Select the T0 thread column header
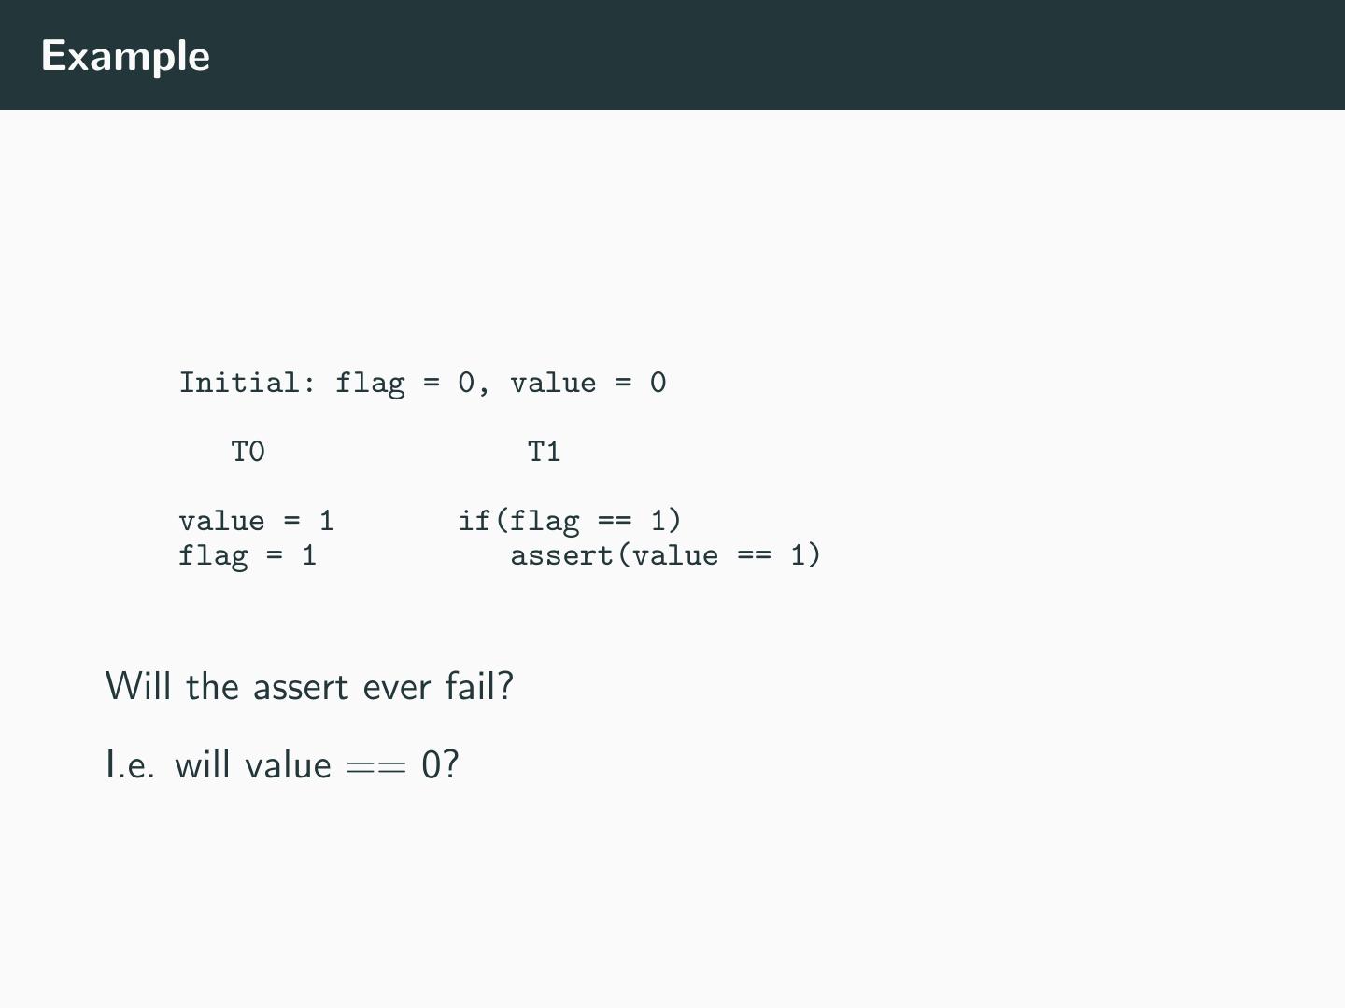Viewport: 1345px width, 1008px height. tap(248, 452)
